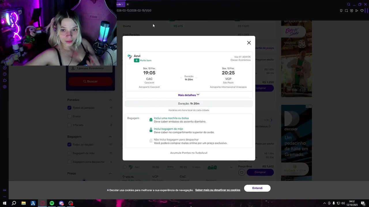The height and width of the screenshot is (207, 369).
Task: Click the taskbar clock showing 04:32
Action: pos(352,203)
